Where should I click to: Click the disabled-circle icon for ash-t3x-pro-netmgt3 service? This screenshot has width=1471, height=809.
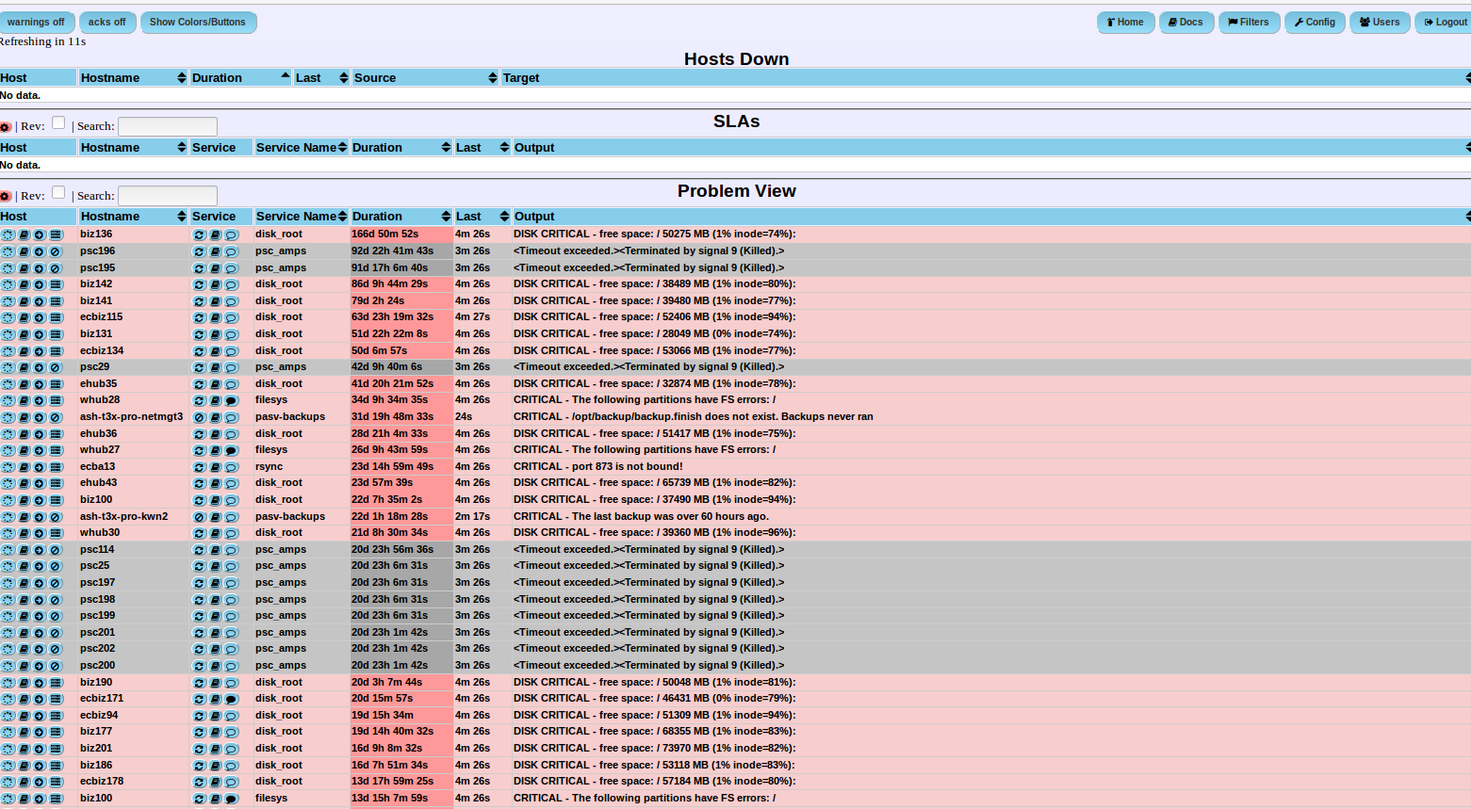pos(199,417)
